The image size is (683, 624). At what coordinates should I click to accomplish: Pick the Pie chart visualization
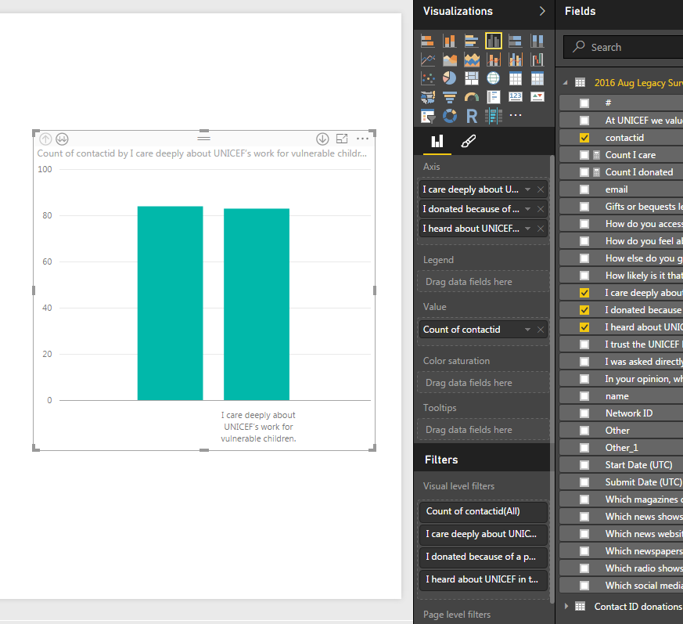(450, 78)
